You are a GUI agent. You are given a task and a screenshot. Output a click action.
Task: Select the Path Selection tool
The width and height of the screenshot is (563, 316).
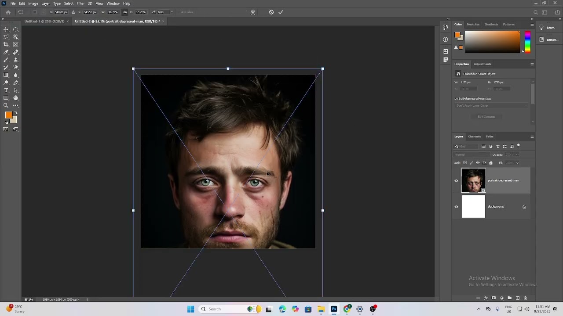coord(16,90)
